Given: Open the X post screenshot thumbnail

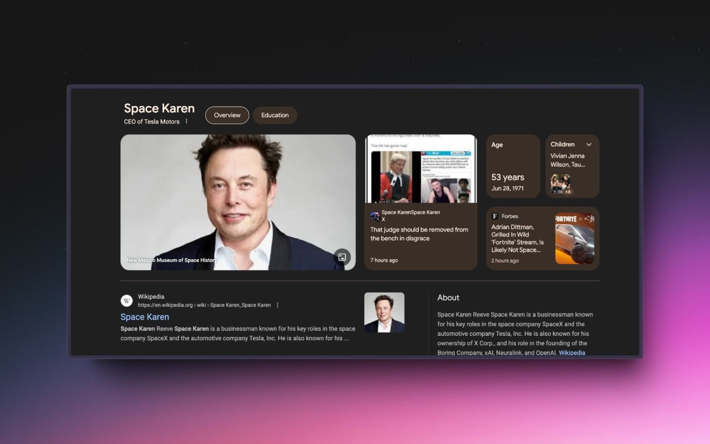Looking at the screenshot, I should [x=421, y=169].
